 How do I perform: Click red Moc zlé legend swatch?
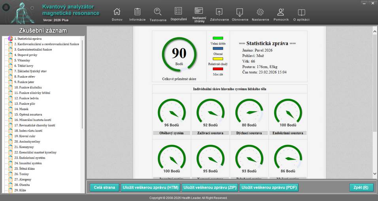tap(218, 69)
